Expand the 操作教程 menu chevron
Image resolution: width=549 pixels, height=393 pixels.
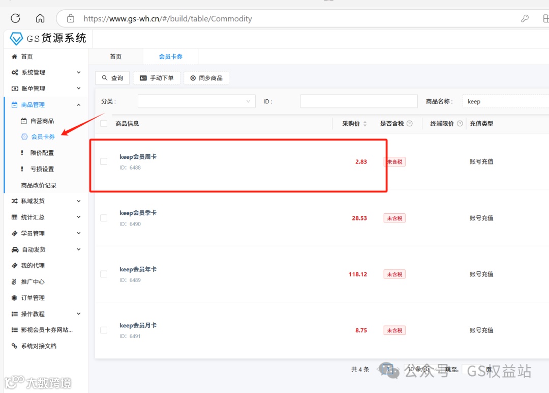click(79, 314)
